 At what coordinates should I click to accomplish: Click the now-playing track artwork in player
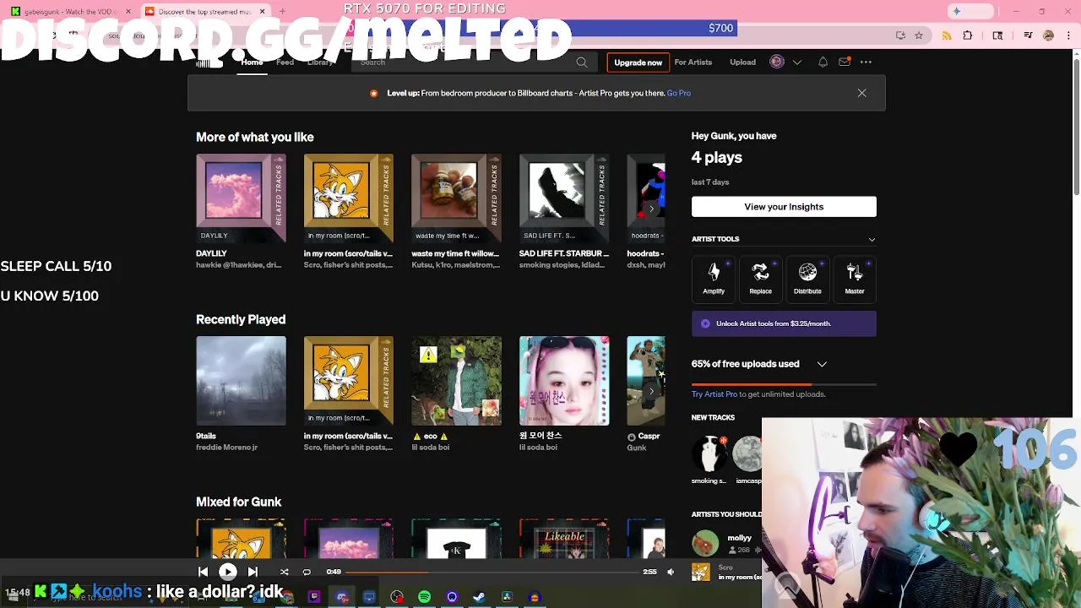[x=701, y=572]
